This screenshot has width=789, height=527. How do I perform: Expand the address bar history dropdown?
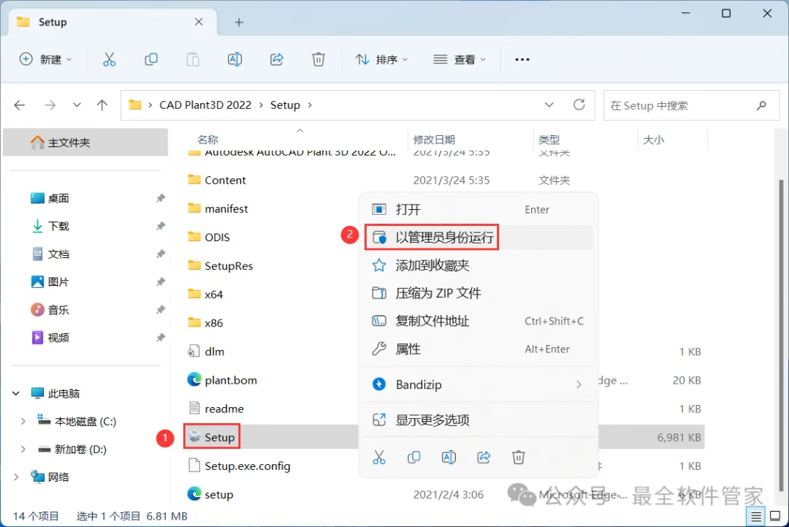point(549,105)
